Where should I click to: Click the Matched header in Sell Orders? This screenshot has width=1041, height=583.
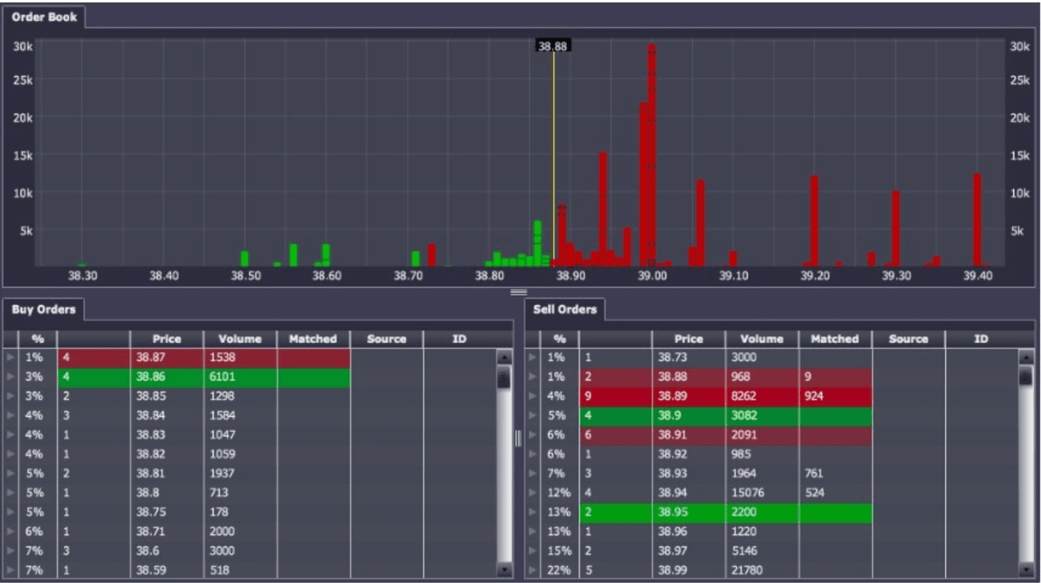835,339
